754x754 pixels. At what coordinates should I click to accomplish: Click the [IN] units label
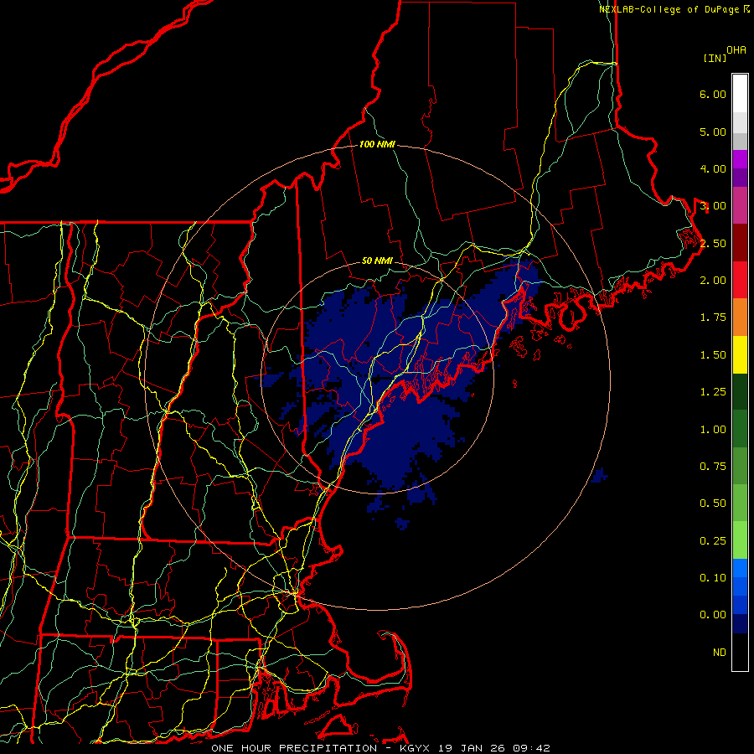(715, 58)
